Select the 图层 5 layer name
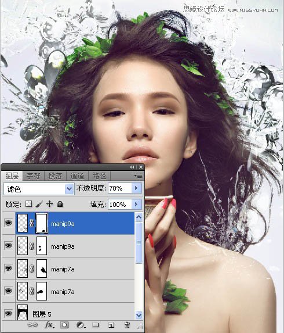The height and width of the screenshot is (333, 284). click(42, 314)
